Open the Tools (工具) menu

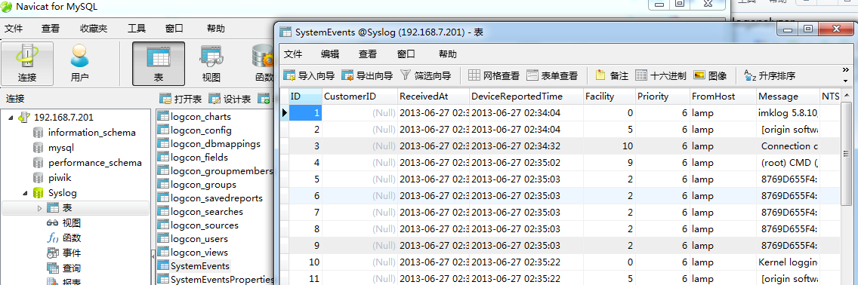pyautogui.click(x=137, y=29)
